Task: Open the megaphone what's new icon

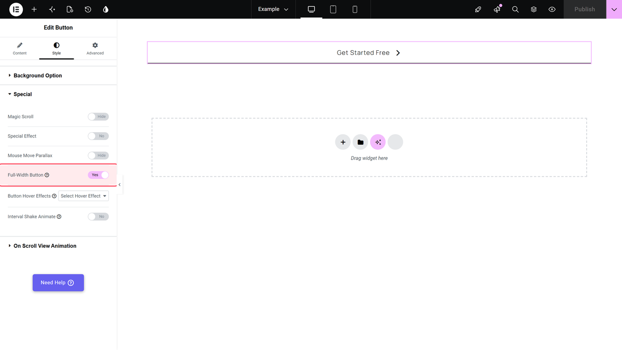Action: (x=497, y=9)
